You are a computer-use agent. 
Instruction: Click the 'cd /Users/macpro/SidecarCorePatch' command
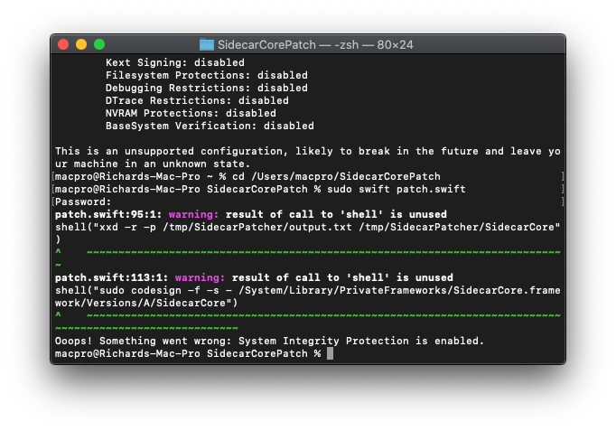(x=336, y=176)
